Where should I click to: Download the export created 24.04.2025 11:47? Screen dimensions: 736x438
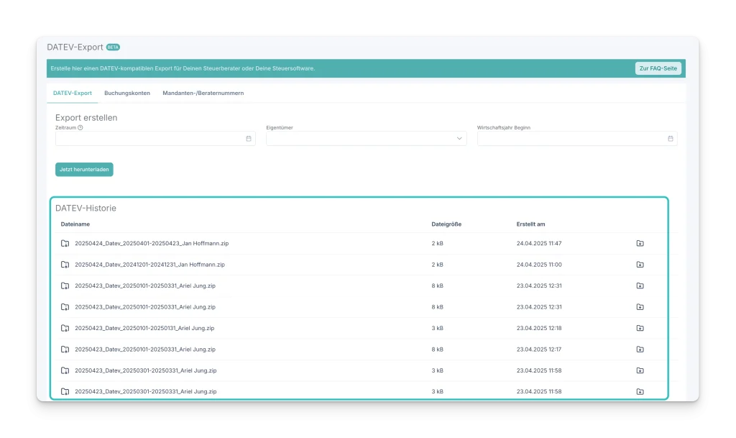point(640,243)
